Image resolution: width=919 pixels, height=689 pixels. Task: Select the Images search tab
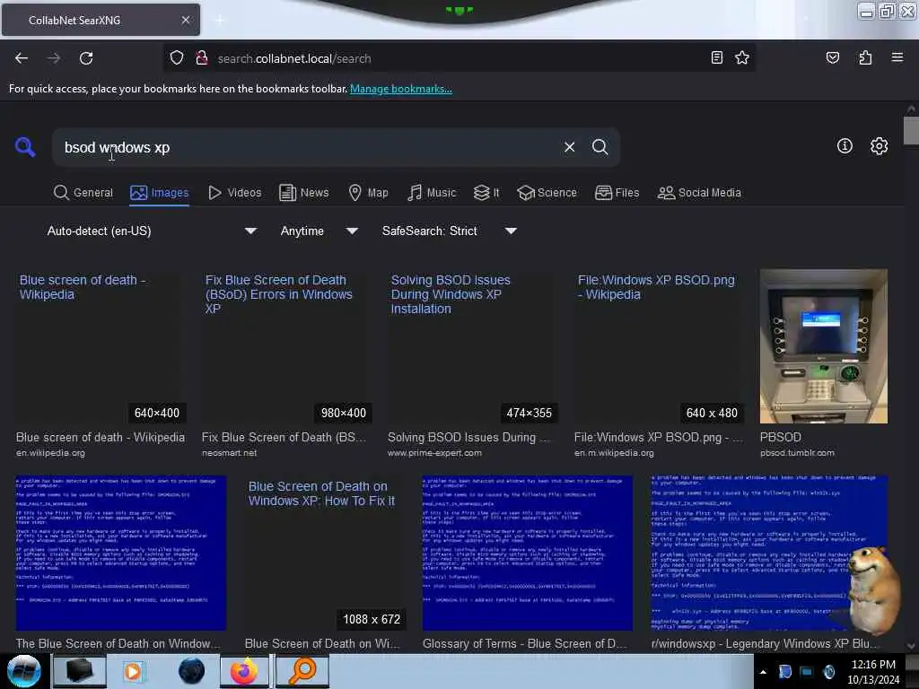pos(160,193)
